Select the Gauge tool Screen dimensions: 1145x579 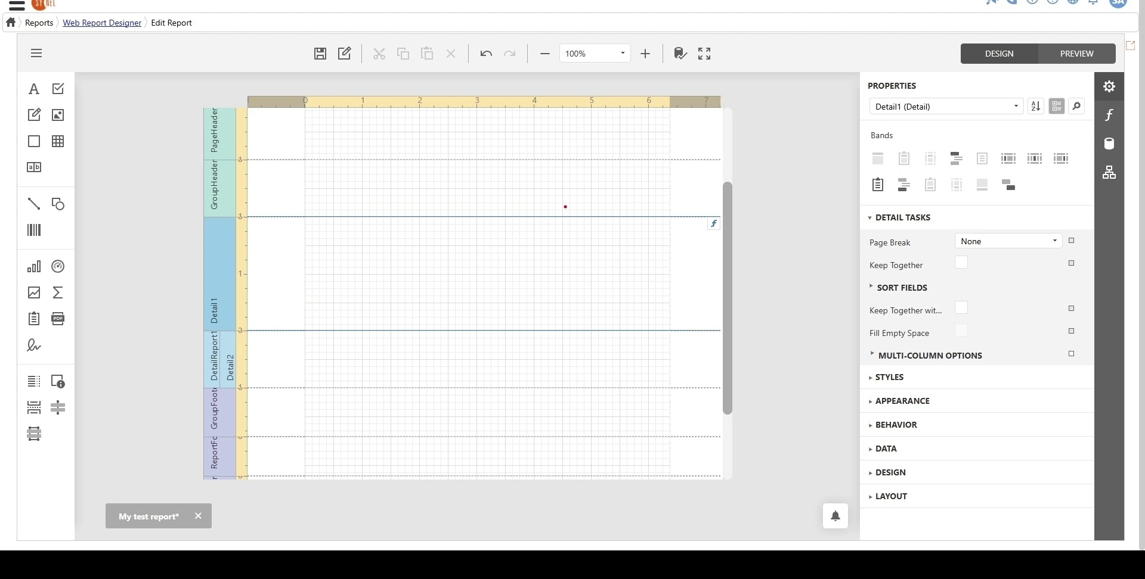tap(58, 266)
